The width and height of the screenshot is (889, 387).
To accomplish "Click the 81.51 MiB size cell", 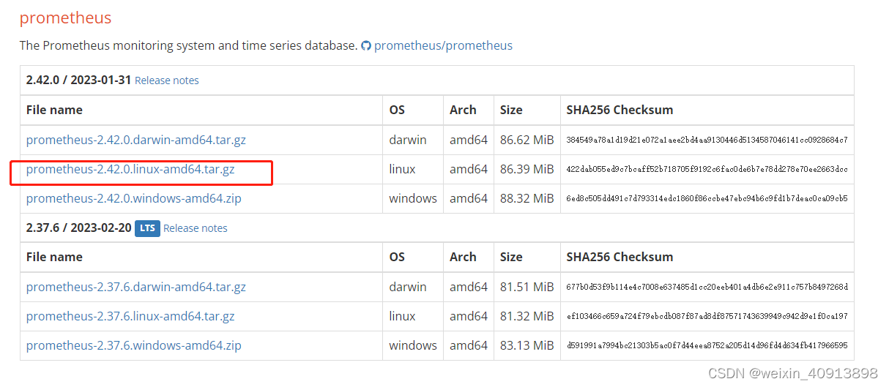I will [527, 287].
